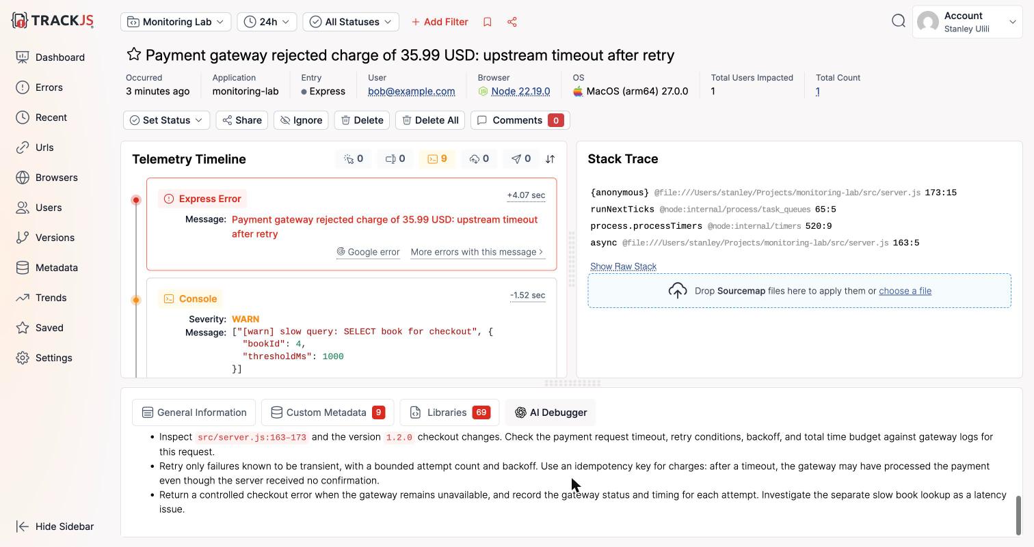Click Delete All button
Viewport: 1034px width, 547px height.
tap(430, 120)
